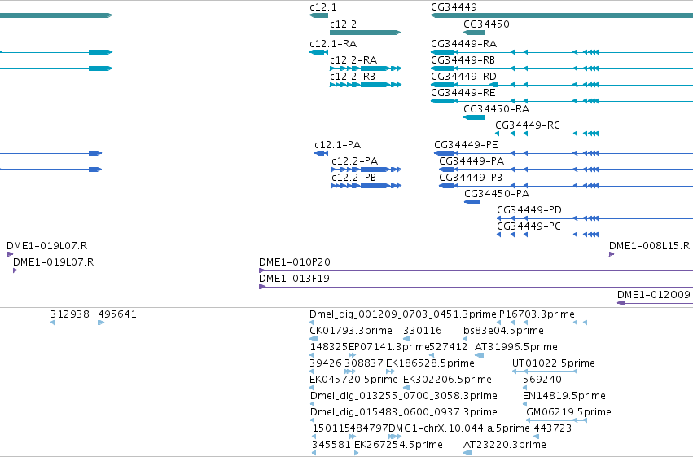This screenshot has width=693, height=457.
Task: Click Dmel_dig_015483_0600_0937.3prime label
Action: 404,413
